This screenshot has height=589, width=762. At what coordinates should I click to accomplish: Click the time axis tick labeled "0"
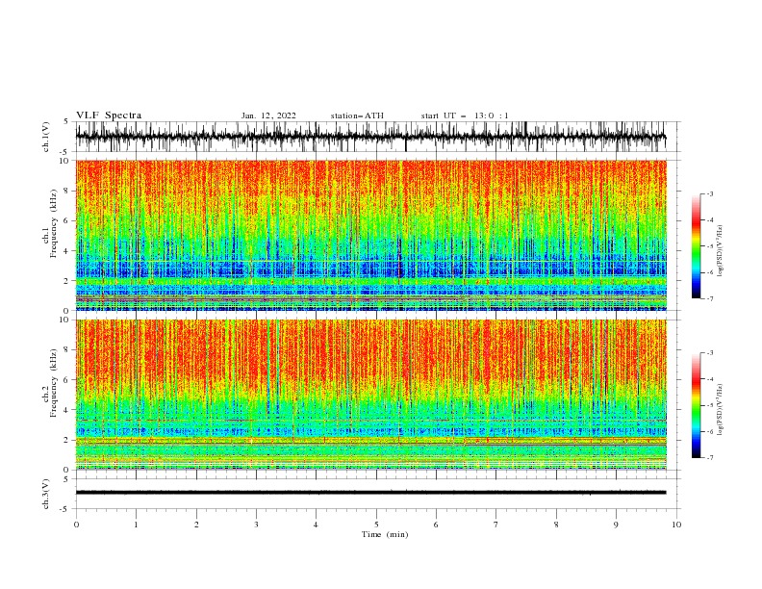[76, 525]
